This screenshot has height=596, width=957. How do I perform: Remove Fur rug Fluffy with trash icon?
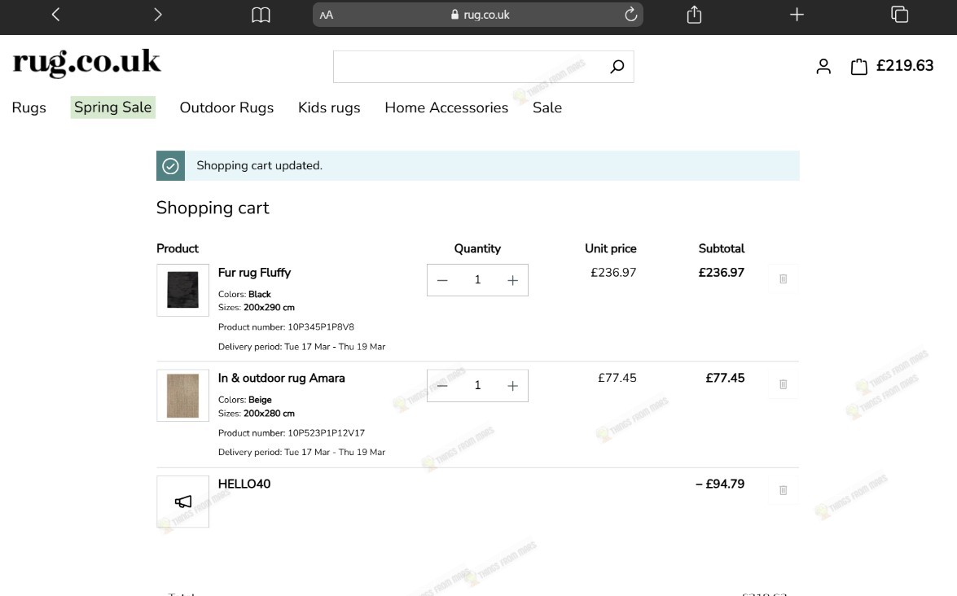783,278
